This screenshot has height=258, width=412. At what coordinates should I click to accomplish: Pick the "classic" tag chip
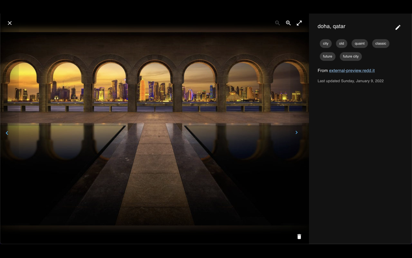click(x=380, y=44)
